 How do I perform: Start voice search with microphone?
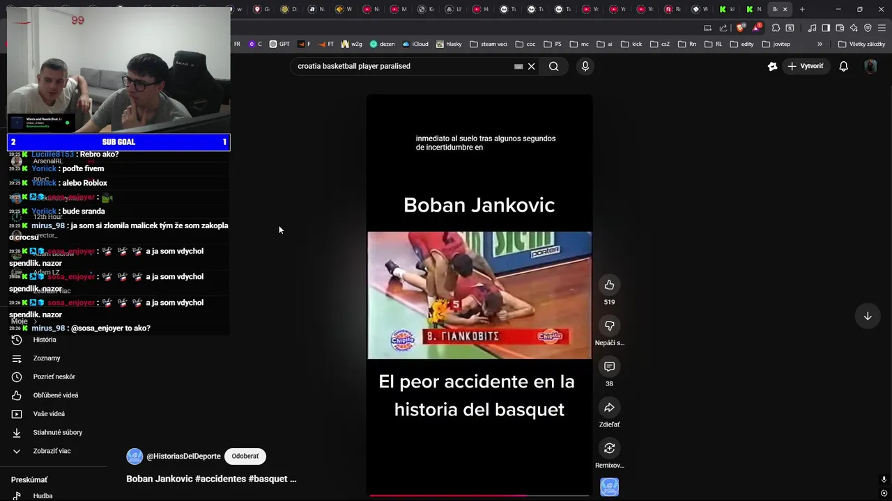coord(585,66)
